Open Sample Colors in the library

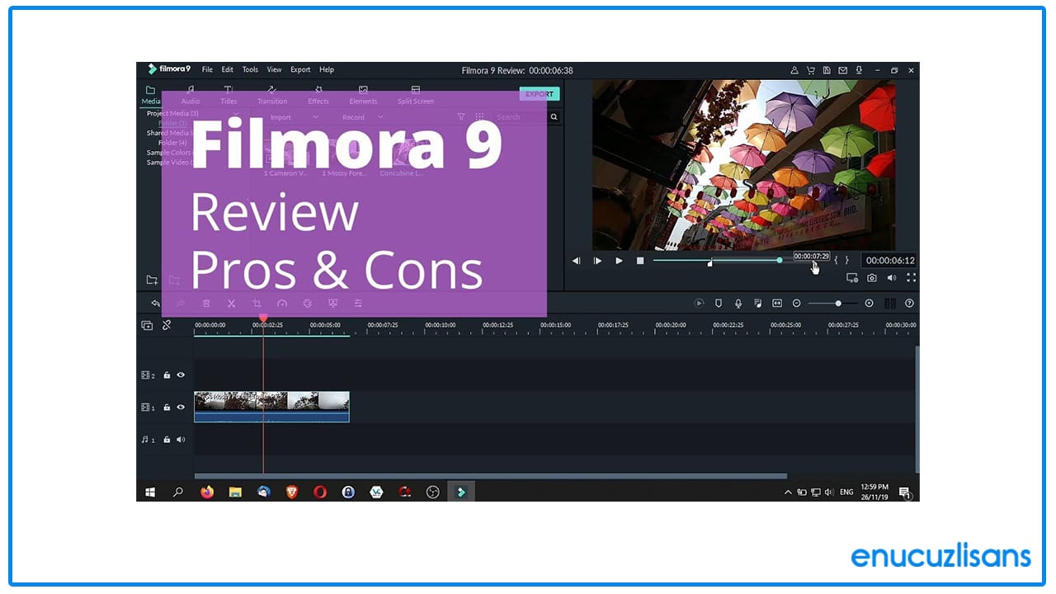click(x=169, y=153)
